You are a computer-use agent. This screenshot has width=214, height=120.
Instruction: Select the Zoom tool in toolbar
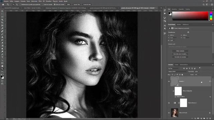(x=2, y=69)
